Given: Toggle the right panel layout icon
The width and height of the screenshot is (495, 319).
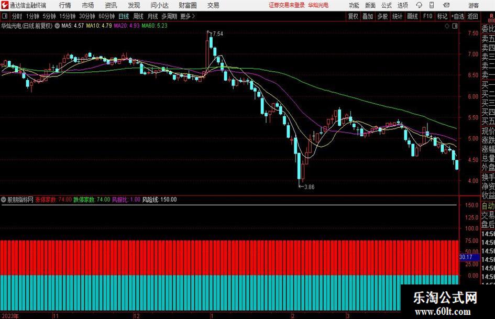Looking at the screenshot, I should (455, 26).
